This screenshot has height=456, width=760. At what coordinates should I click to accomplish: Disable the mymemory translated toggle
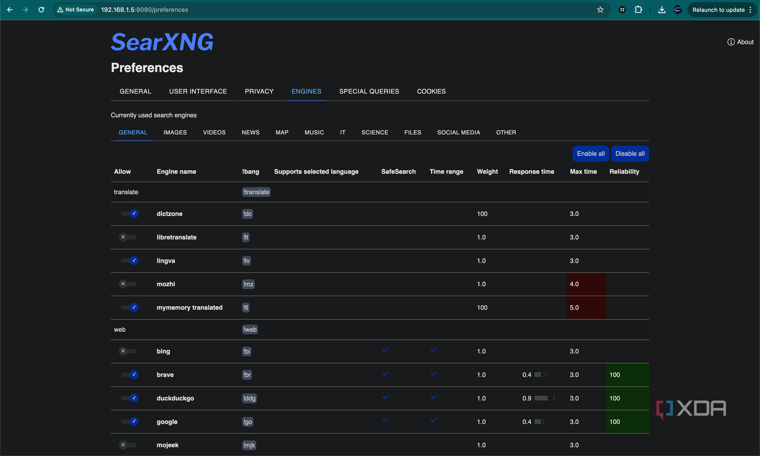click(x=129, y=307)
